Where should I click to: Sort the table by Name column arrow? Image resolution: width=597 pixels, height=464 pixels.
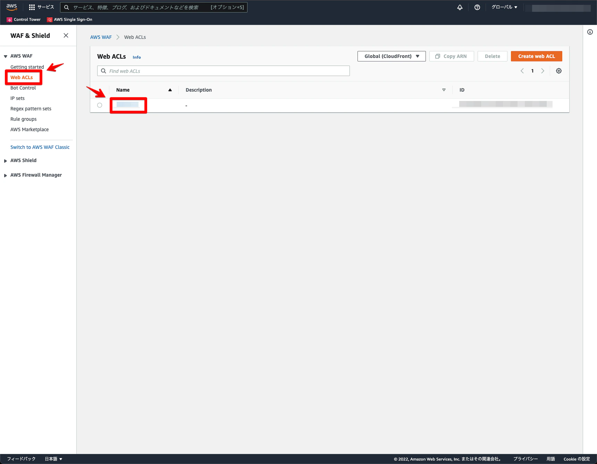pyautogui.click(x=170, y=90)
